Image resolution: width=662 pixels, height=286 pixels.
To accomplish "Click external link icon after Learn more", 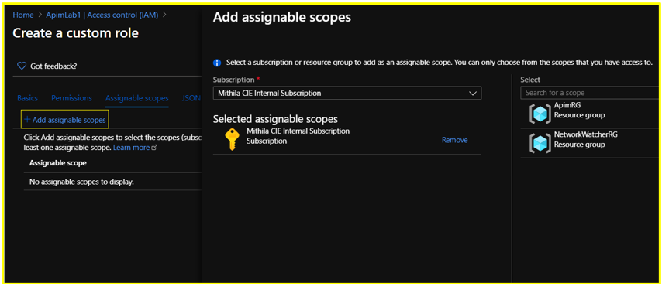I will 154,148.
